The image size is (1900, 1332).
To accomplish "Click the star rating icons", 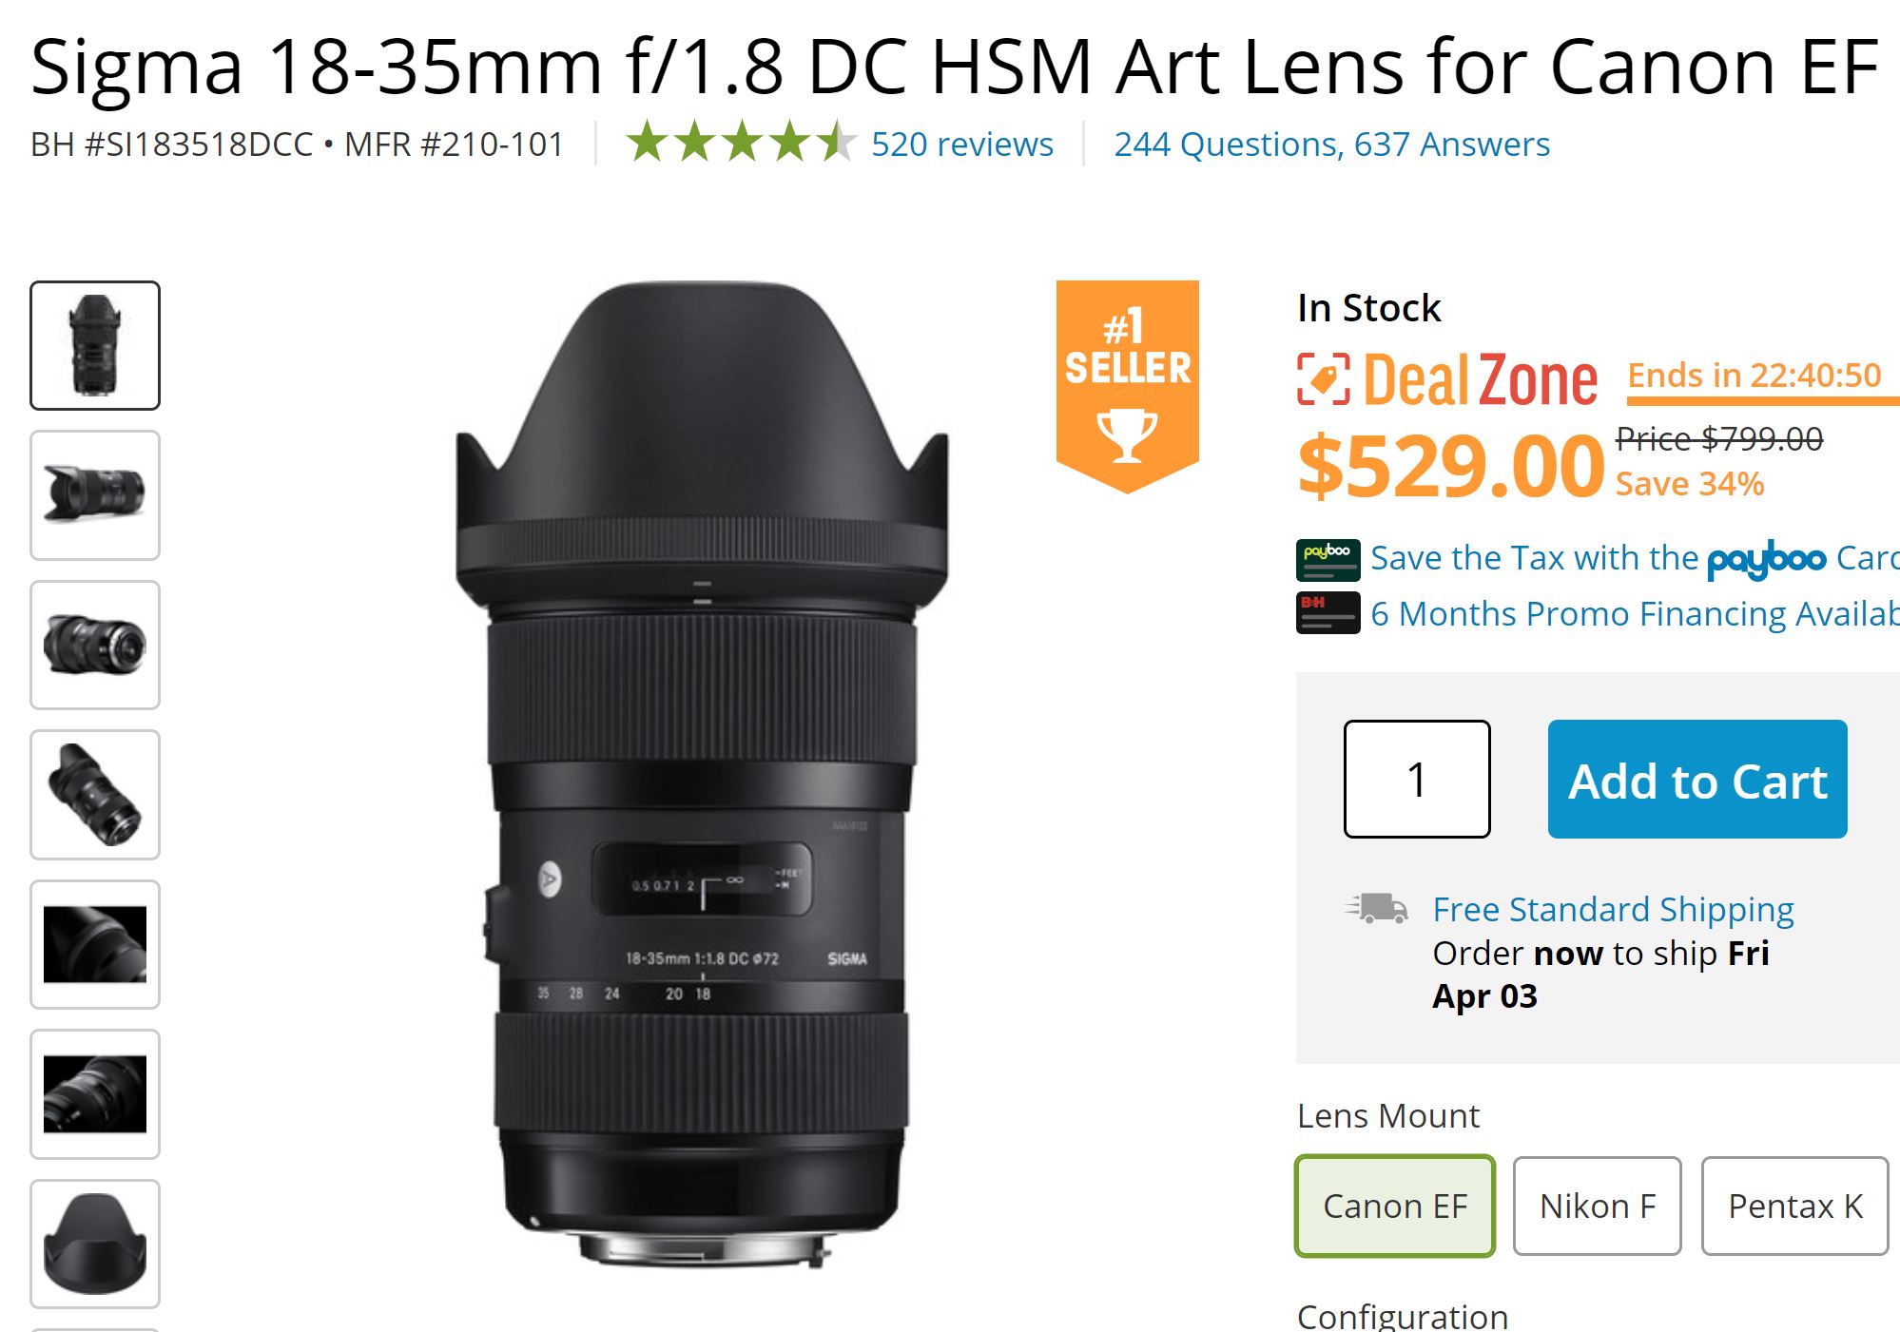I will click(741, 143).
